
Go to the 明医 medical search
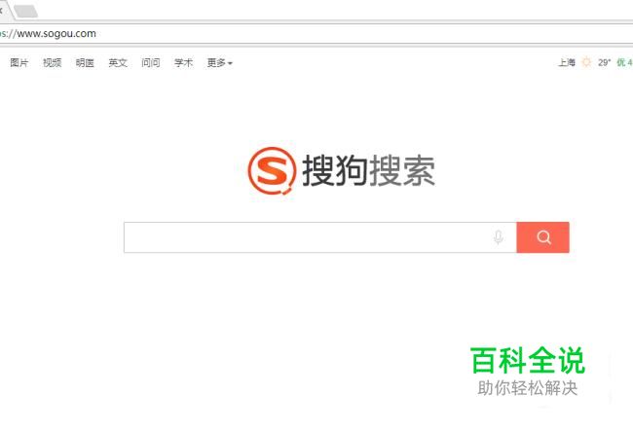[x=85, y=63]
